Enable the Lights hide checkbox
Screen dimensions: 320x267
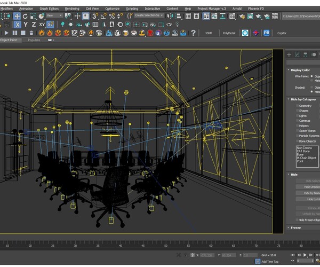(x=297, y=116)
